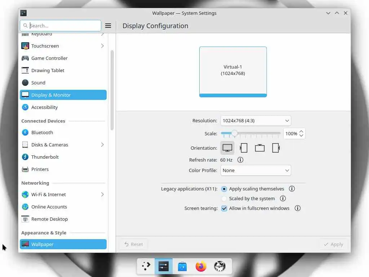This screenshot has width=369, height=277.
Task: Open Accessibility settings entry
Action: (x=63, y=107)
